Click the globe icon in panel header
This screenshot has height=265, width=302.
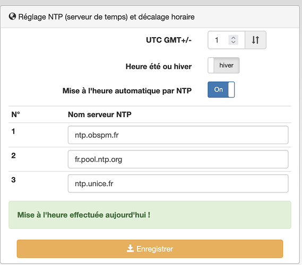click(12, 16)
